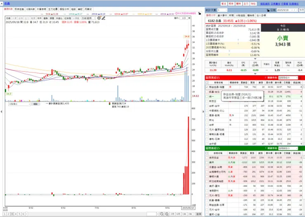Click the plus button after page 6

(27, 214)
